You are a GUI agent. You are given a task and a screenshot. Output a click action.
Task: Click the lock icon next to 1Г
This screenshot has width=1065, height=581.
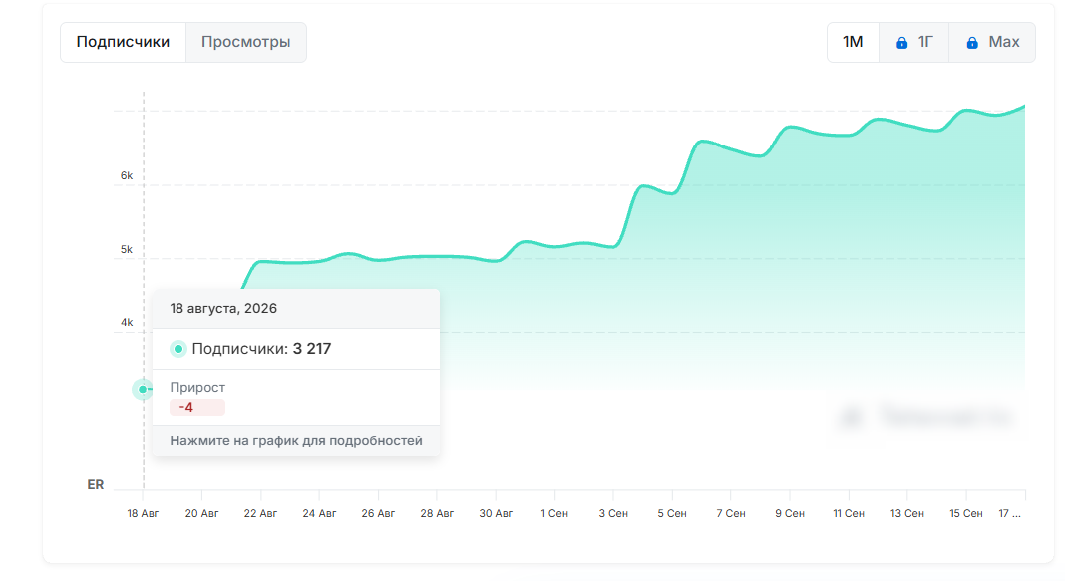coord(902,43)
